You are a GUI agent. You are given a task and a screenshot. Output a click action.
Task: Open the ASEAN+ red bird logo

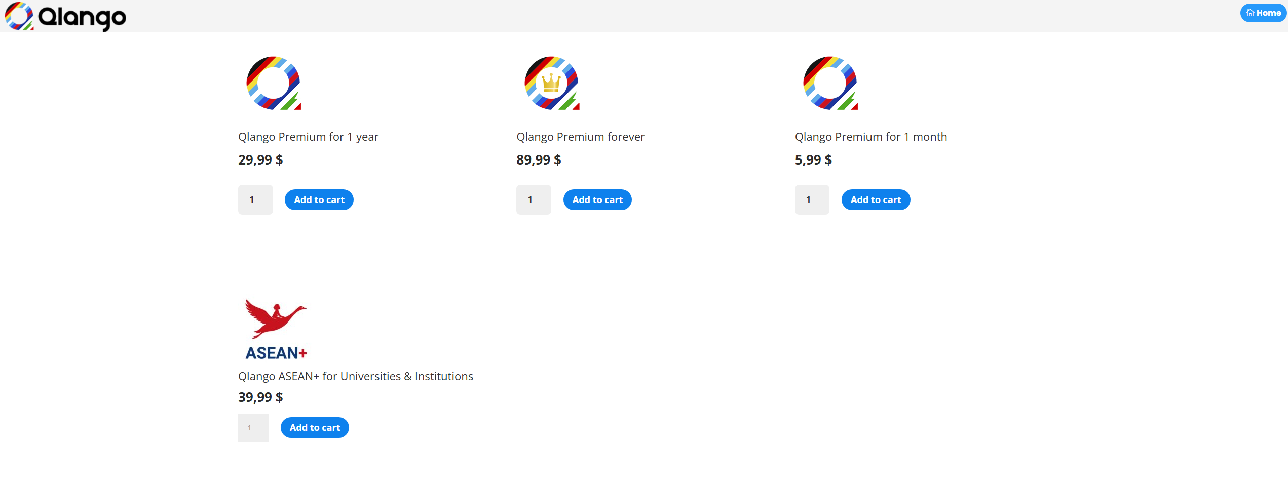pos(276,329)
